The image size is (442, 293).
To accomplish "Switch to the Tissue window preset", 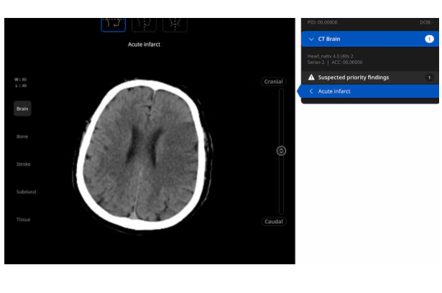I will point(23,220).
